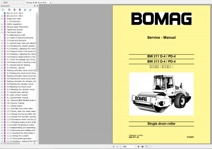
Task: Select bookmark 4.8 Pressure test in steering circuit
Action: pos(21,62)
